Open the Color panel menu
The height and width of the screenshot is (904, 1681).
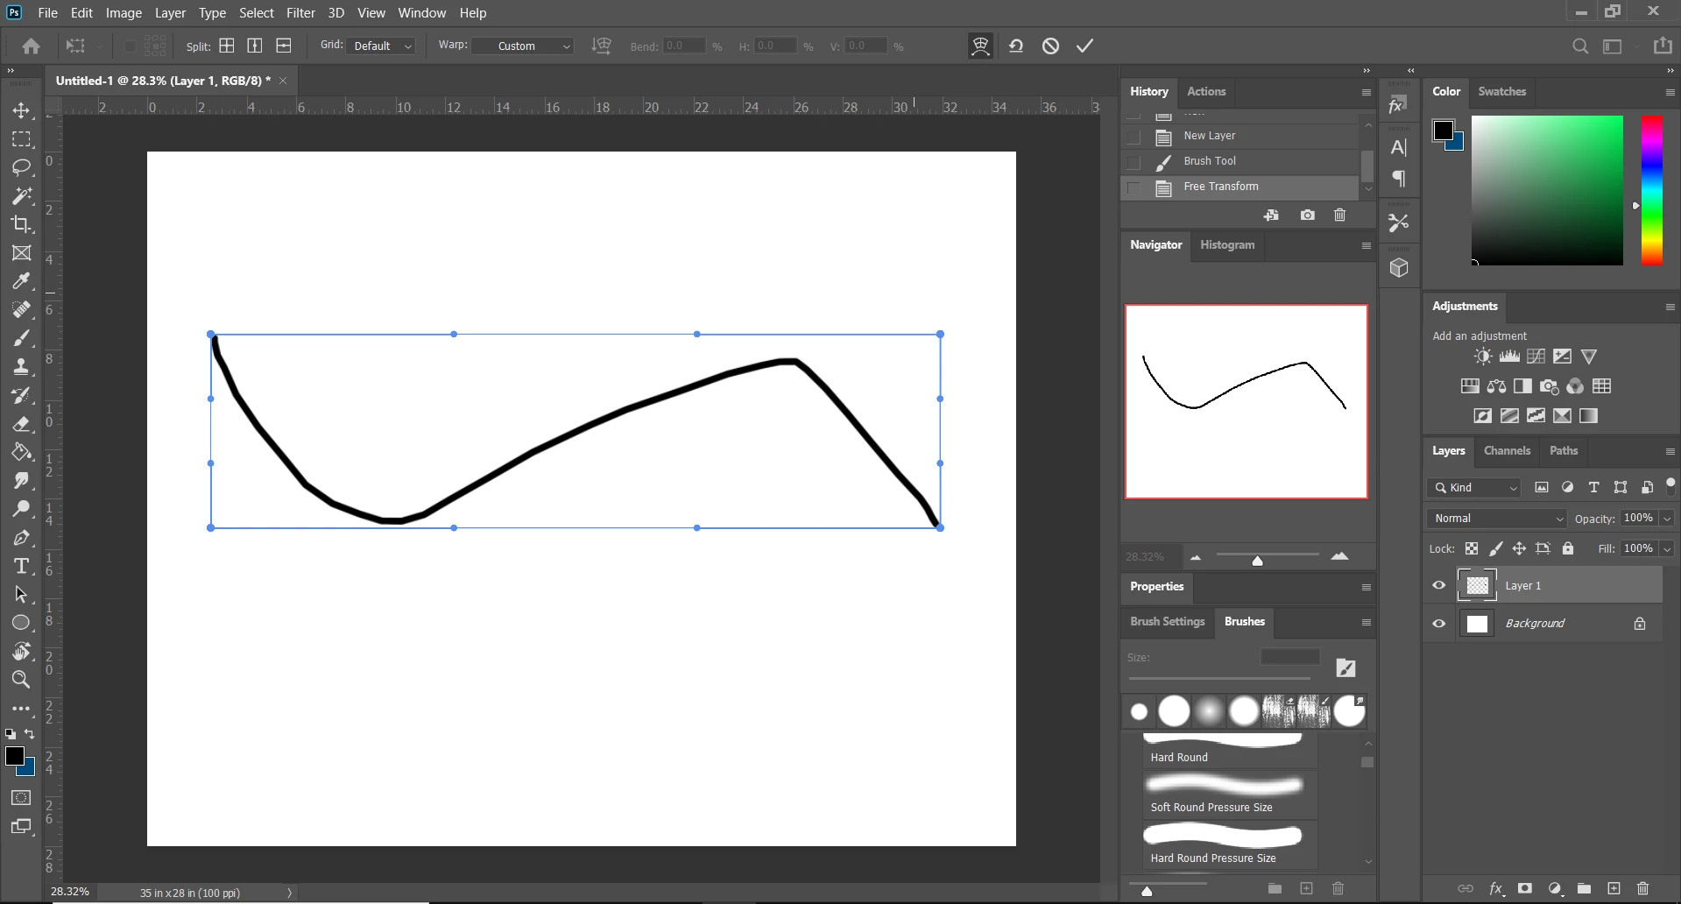click(x=1670, y=92)
